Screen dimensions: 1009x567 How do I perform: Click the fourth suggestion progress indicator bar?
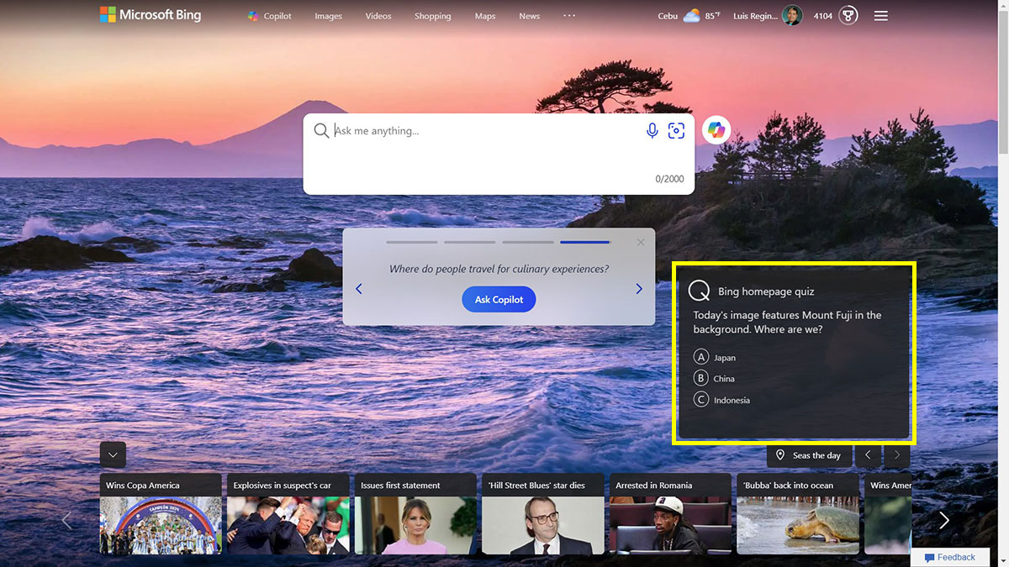[x=585, y=242]
